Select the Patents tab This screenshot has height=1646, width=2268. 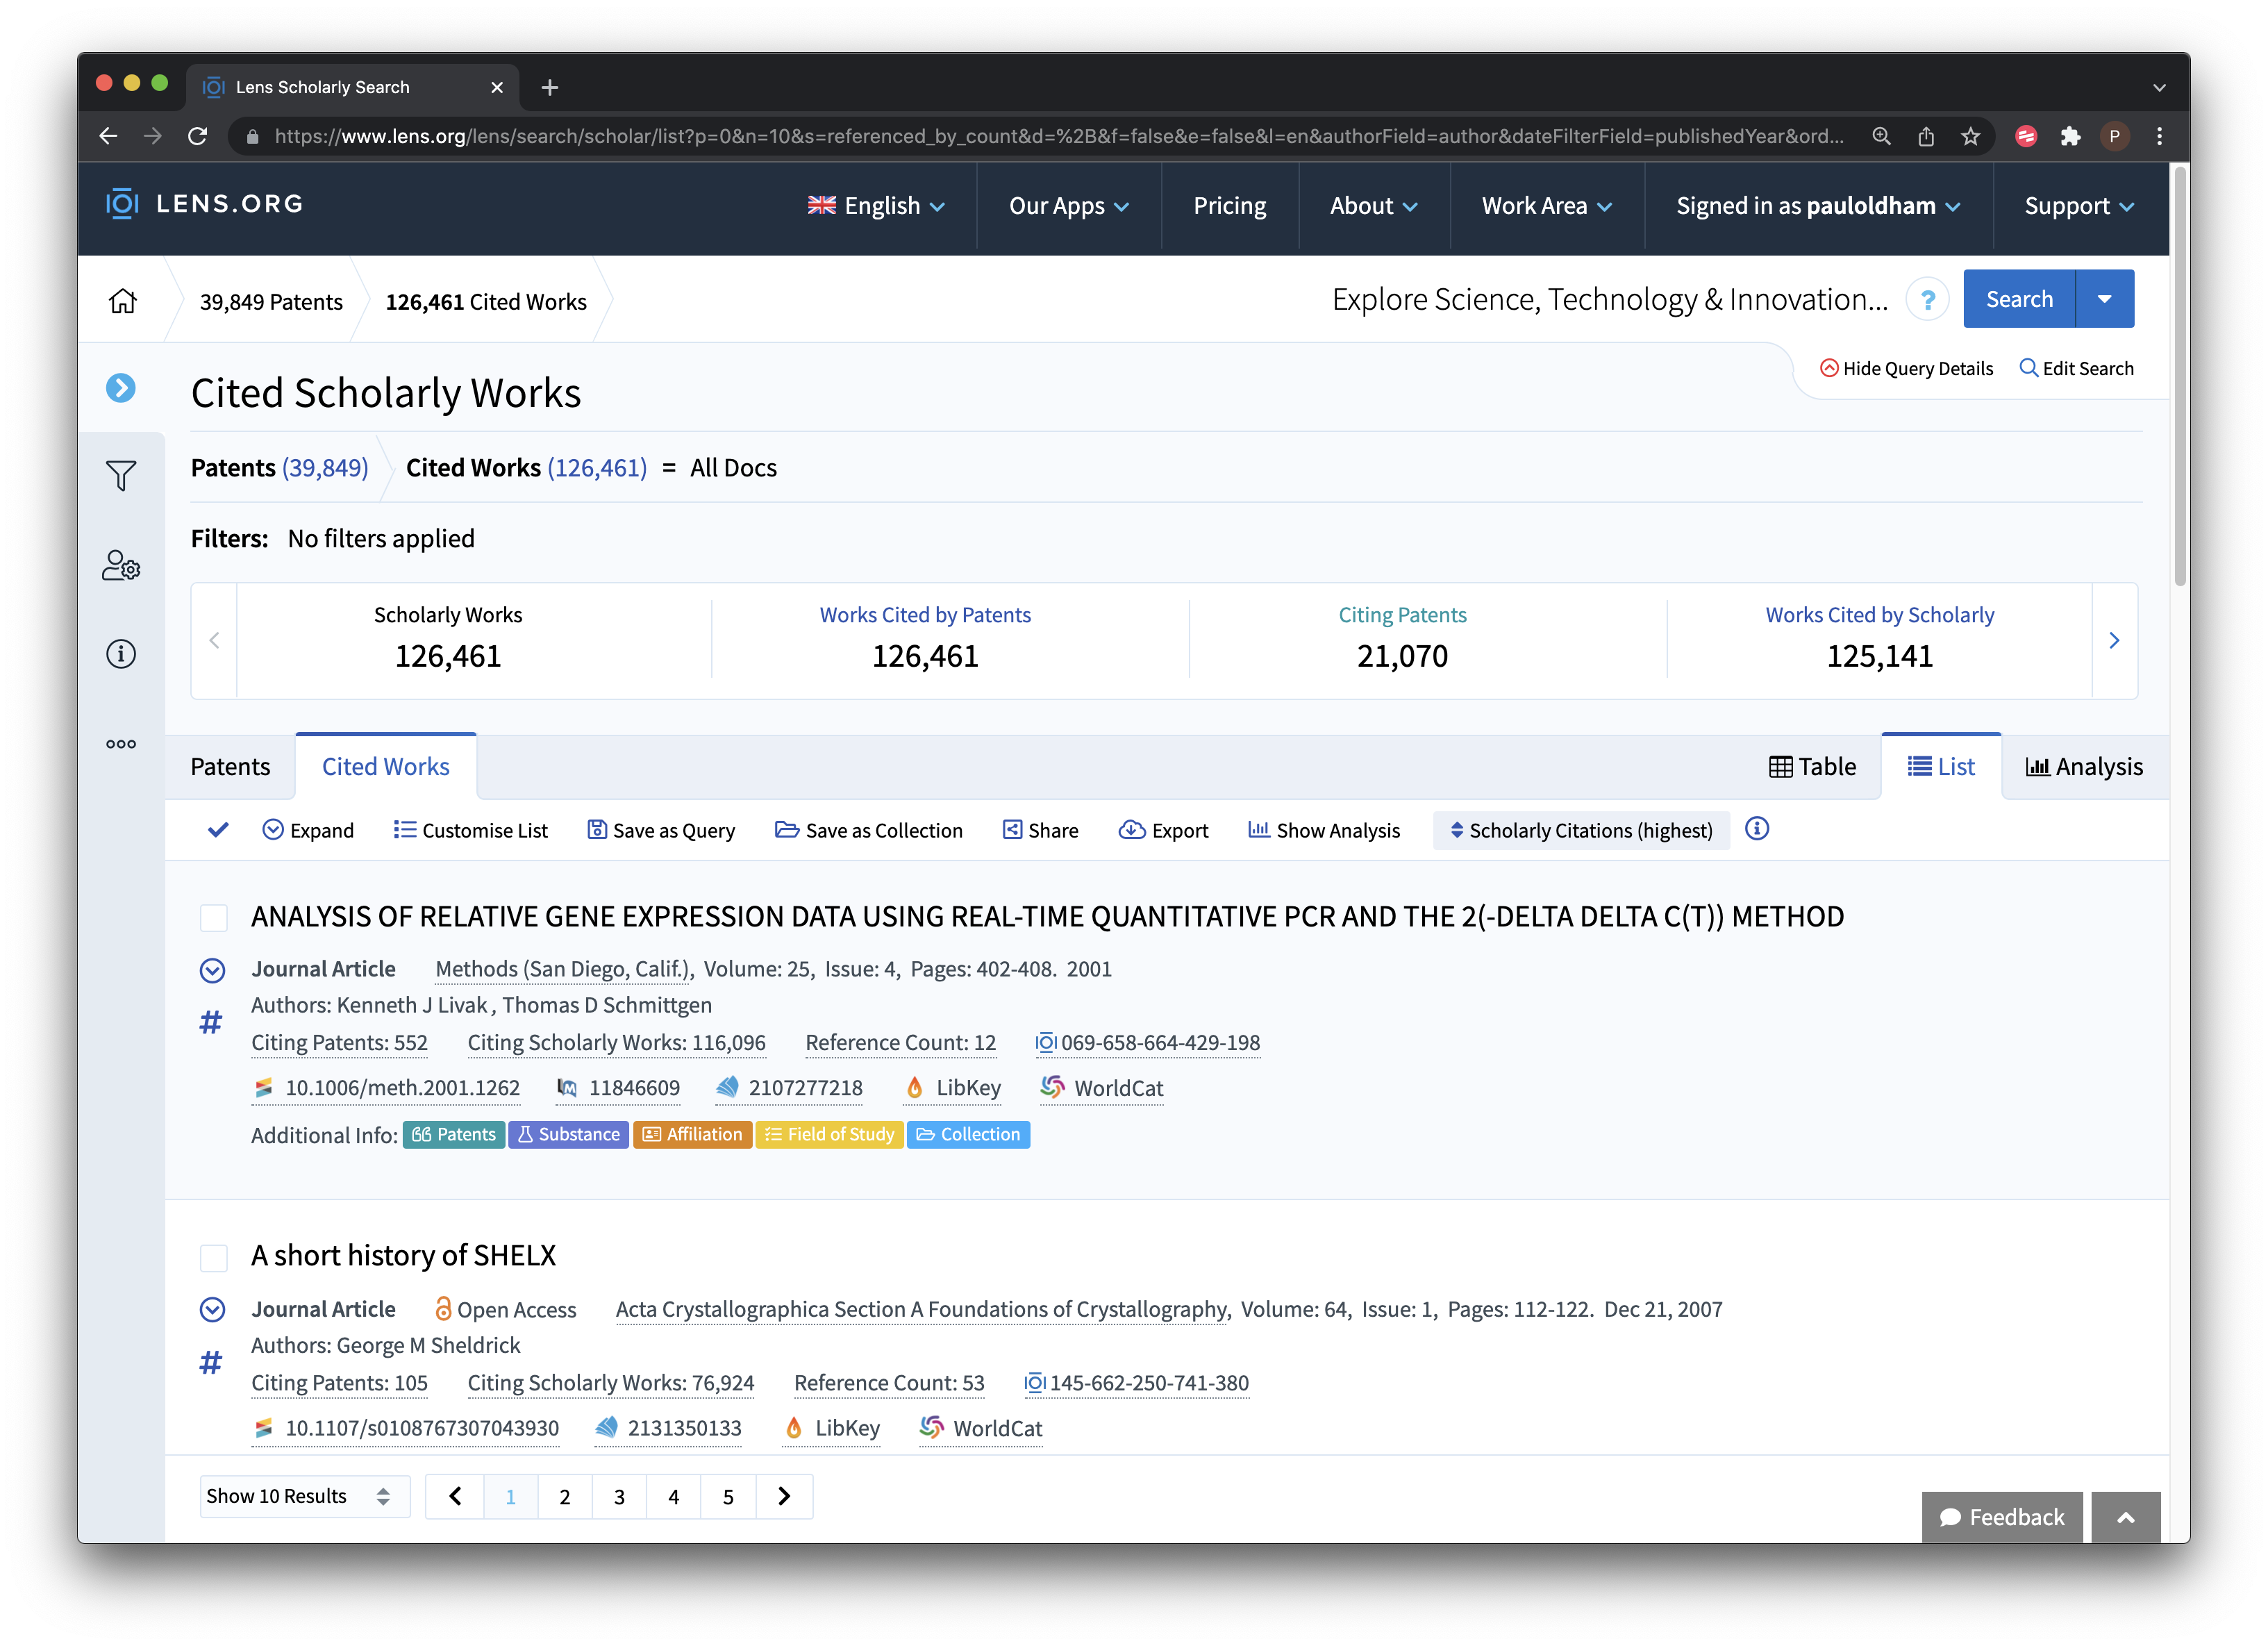click(231, 766)
